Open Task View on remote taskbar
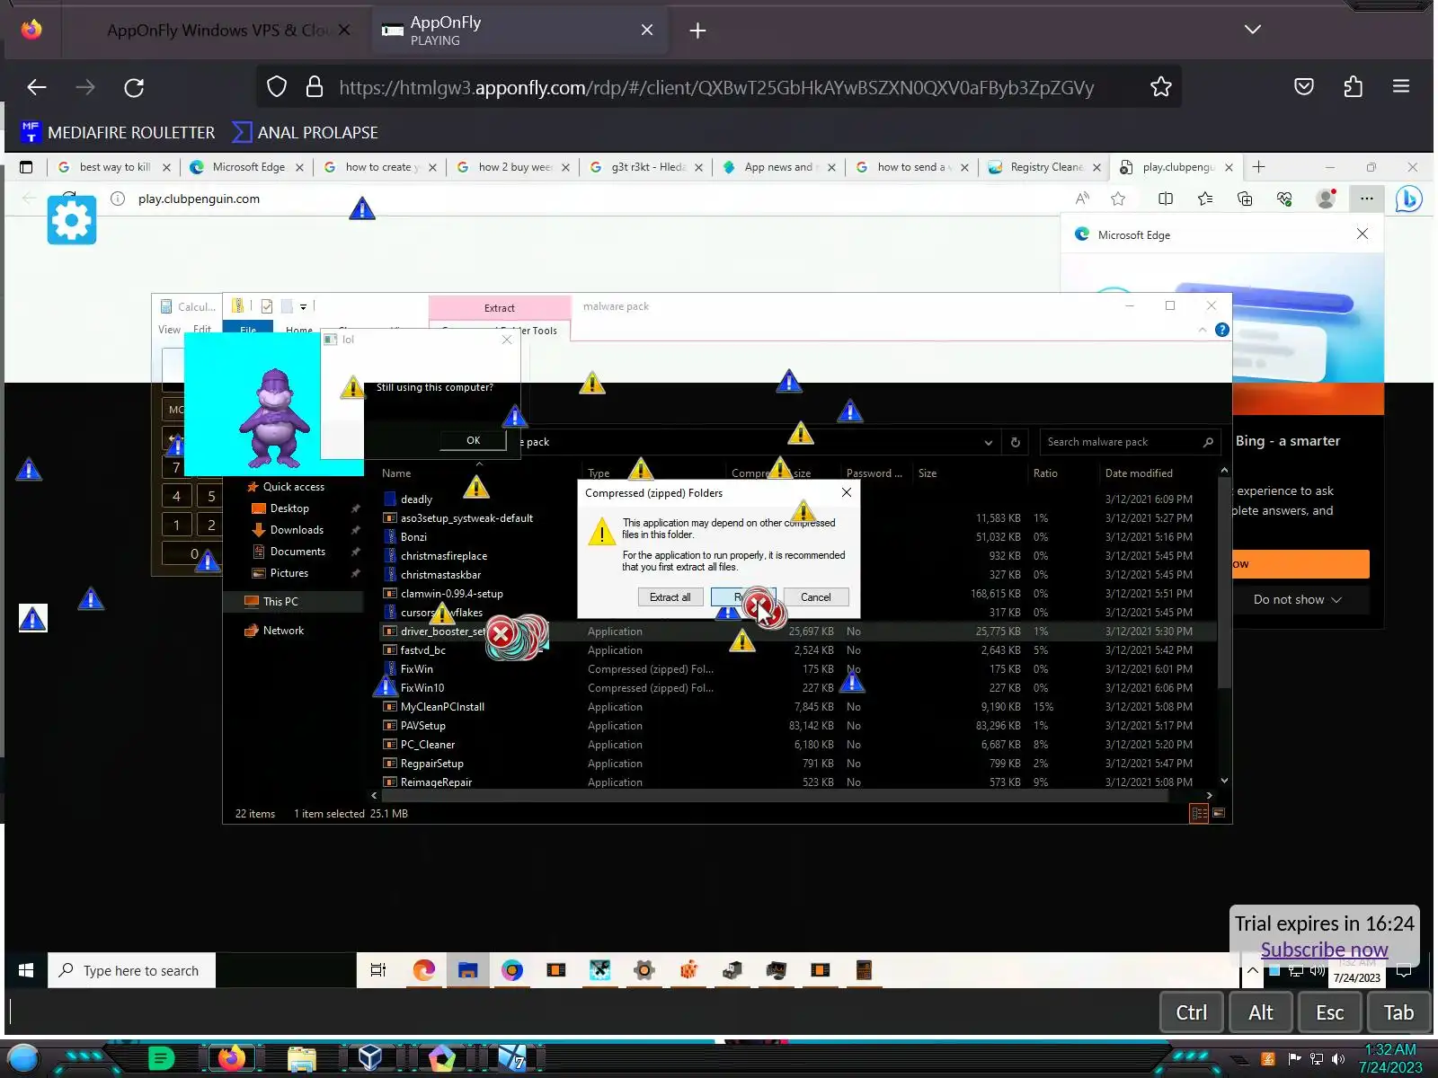The width and height of the screenshot is (1438, 1078). (378, 970)
